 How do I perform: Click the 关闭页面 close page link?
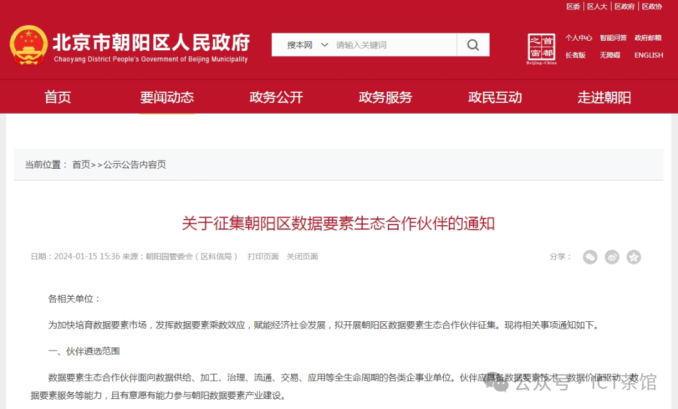tap(302, 257)
